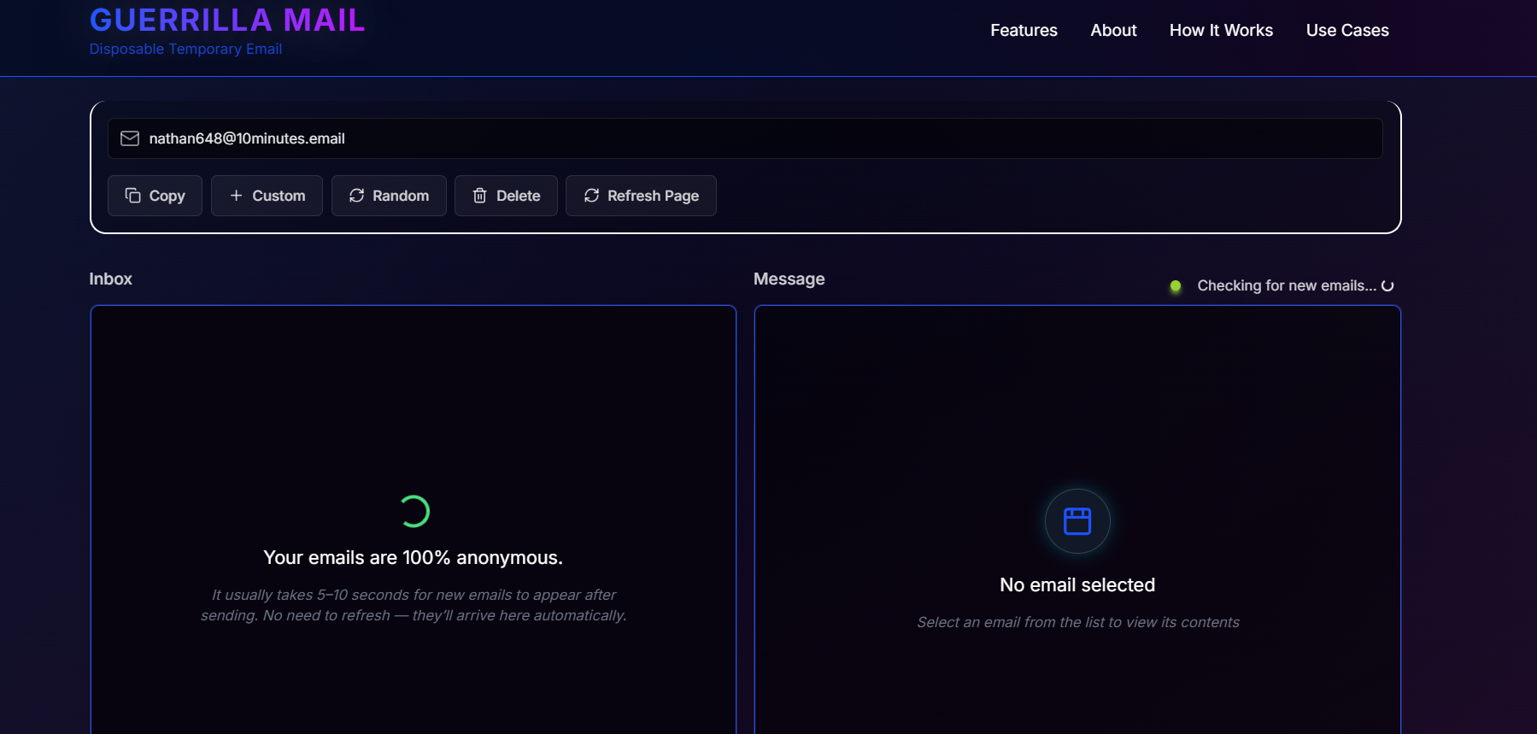This screenshot has width=1537, height=734.
Task: Click the blue inbox icon above No email selected
Action: (x=1076, y=521)
